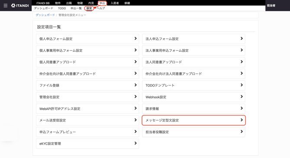The image size is (290, 158).
Task: Click chevron on 個人同意書アップロード row
Action: [135, 62]
